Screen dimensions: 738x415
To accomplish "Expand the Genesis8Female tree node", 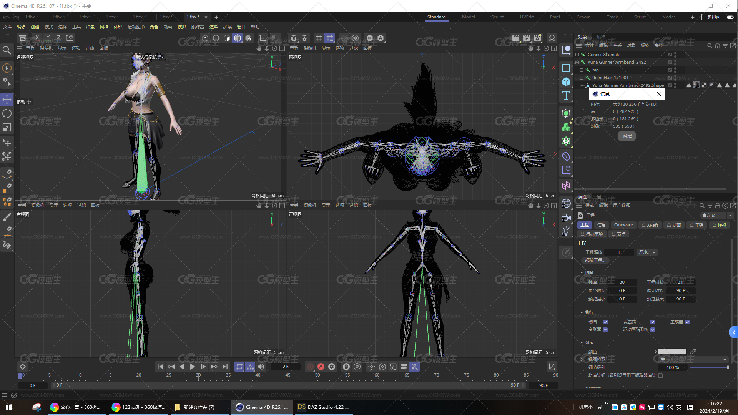I will coord(577,55).
